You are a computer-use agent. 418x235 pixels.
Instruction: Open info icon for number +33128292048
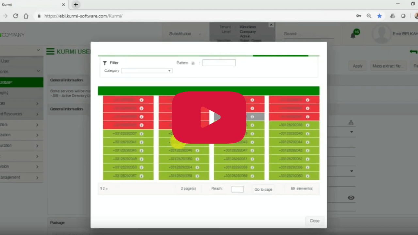point(308,151)
